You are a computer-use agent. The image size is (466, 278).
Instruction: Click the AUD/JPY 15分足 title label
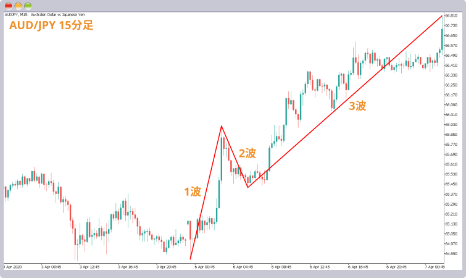tap(51, 25)
